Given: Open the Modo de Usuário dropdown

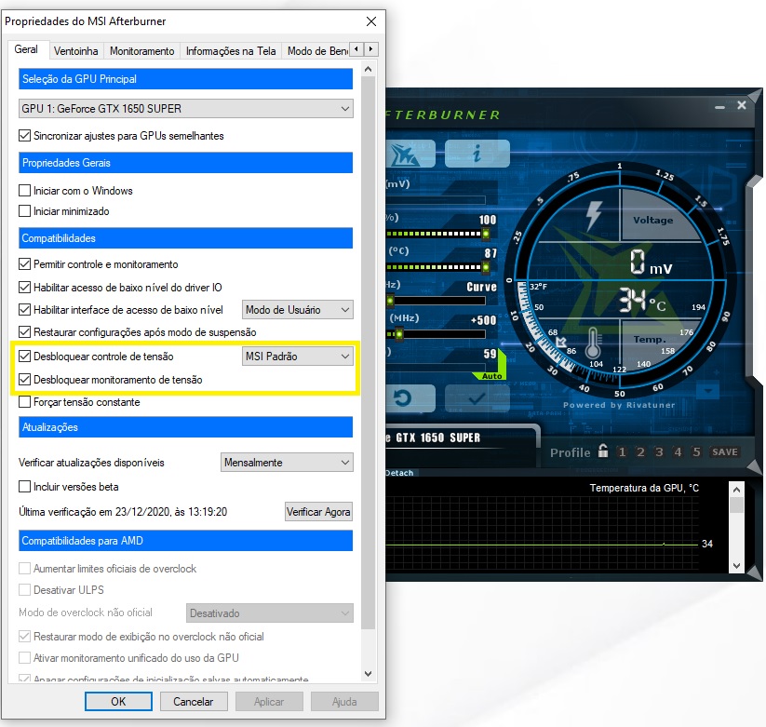Looking at the screenshot, I should point(298,310).
